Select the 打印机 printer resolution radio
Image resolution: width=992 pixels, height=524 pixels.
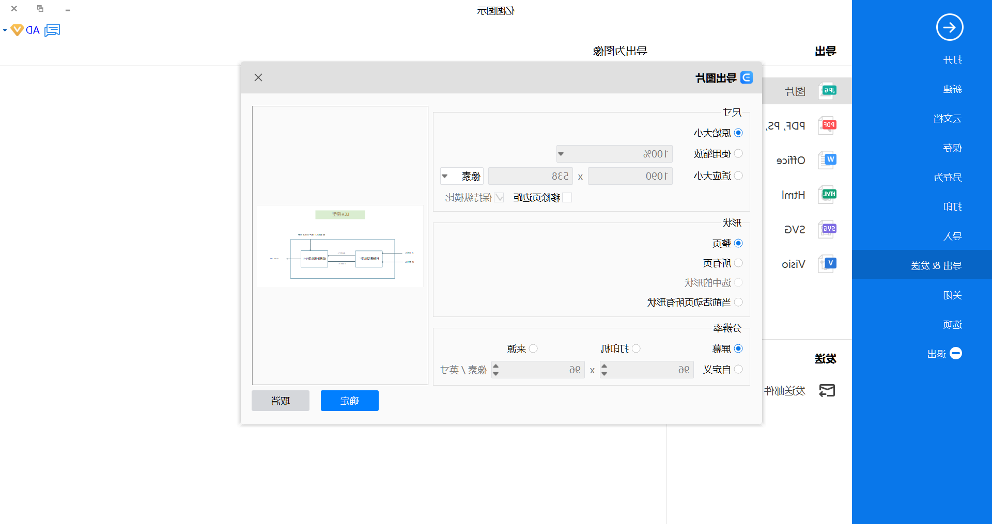click(x=636, y=348)
